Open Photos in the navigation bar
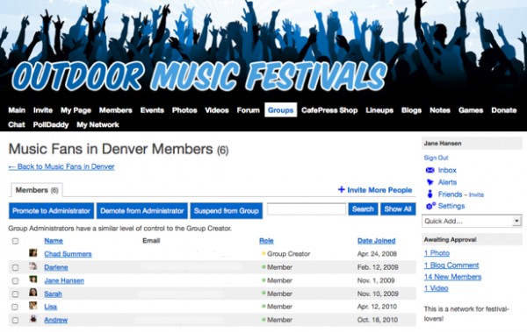The image size is (527, 332). (184, 110)
